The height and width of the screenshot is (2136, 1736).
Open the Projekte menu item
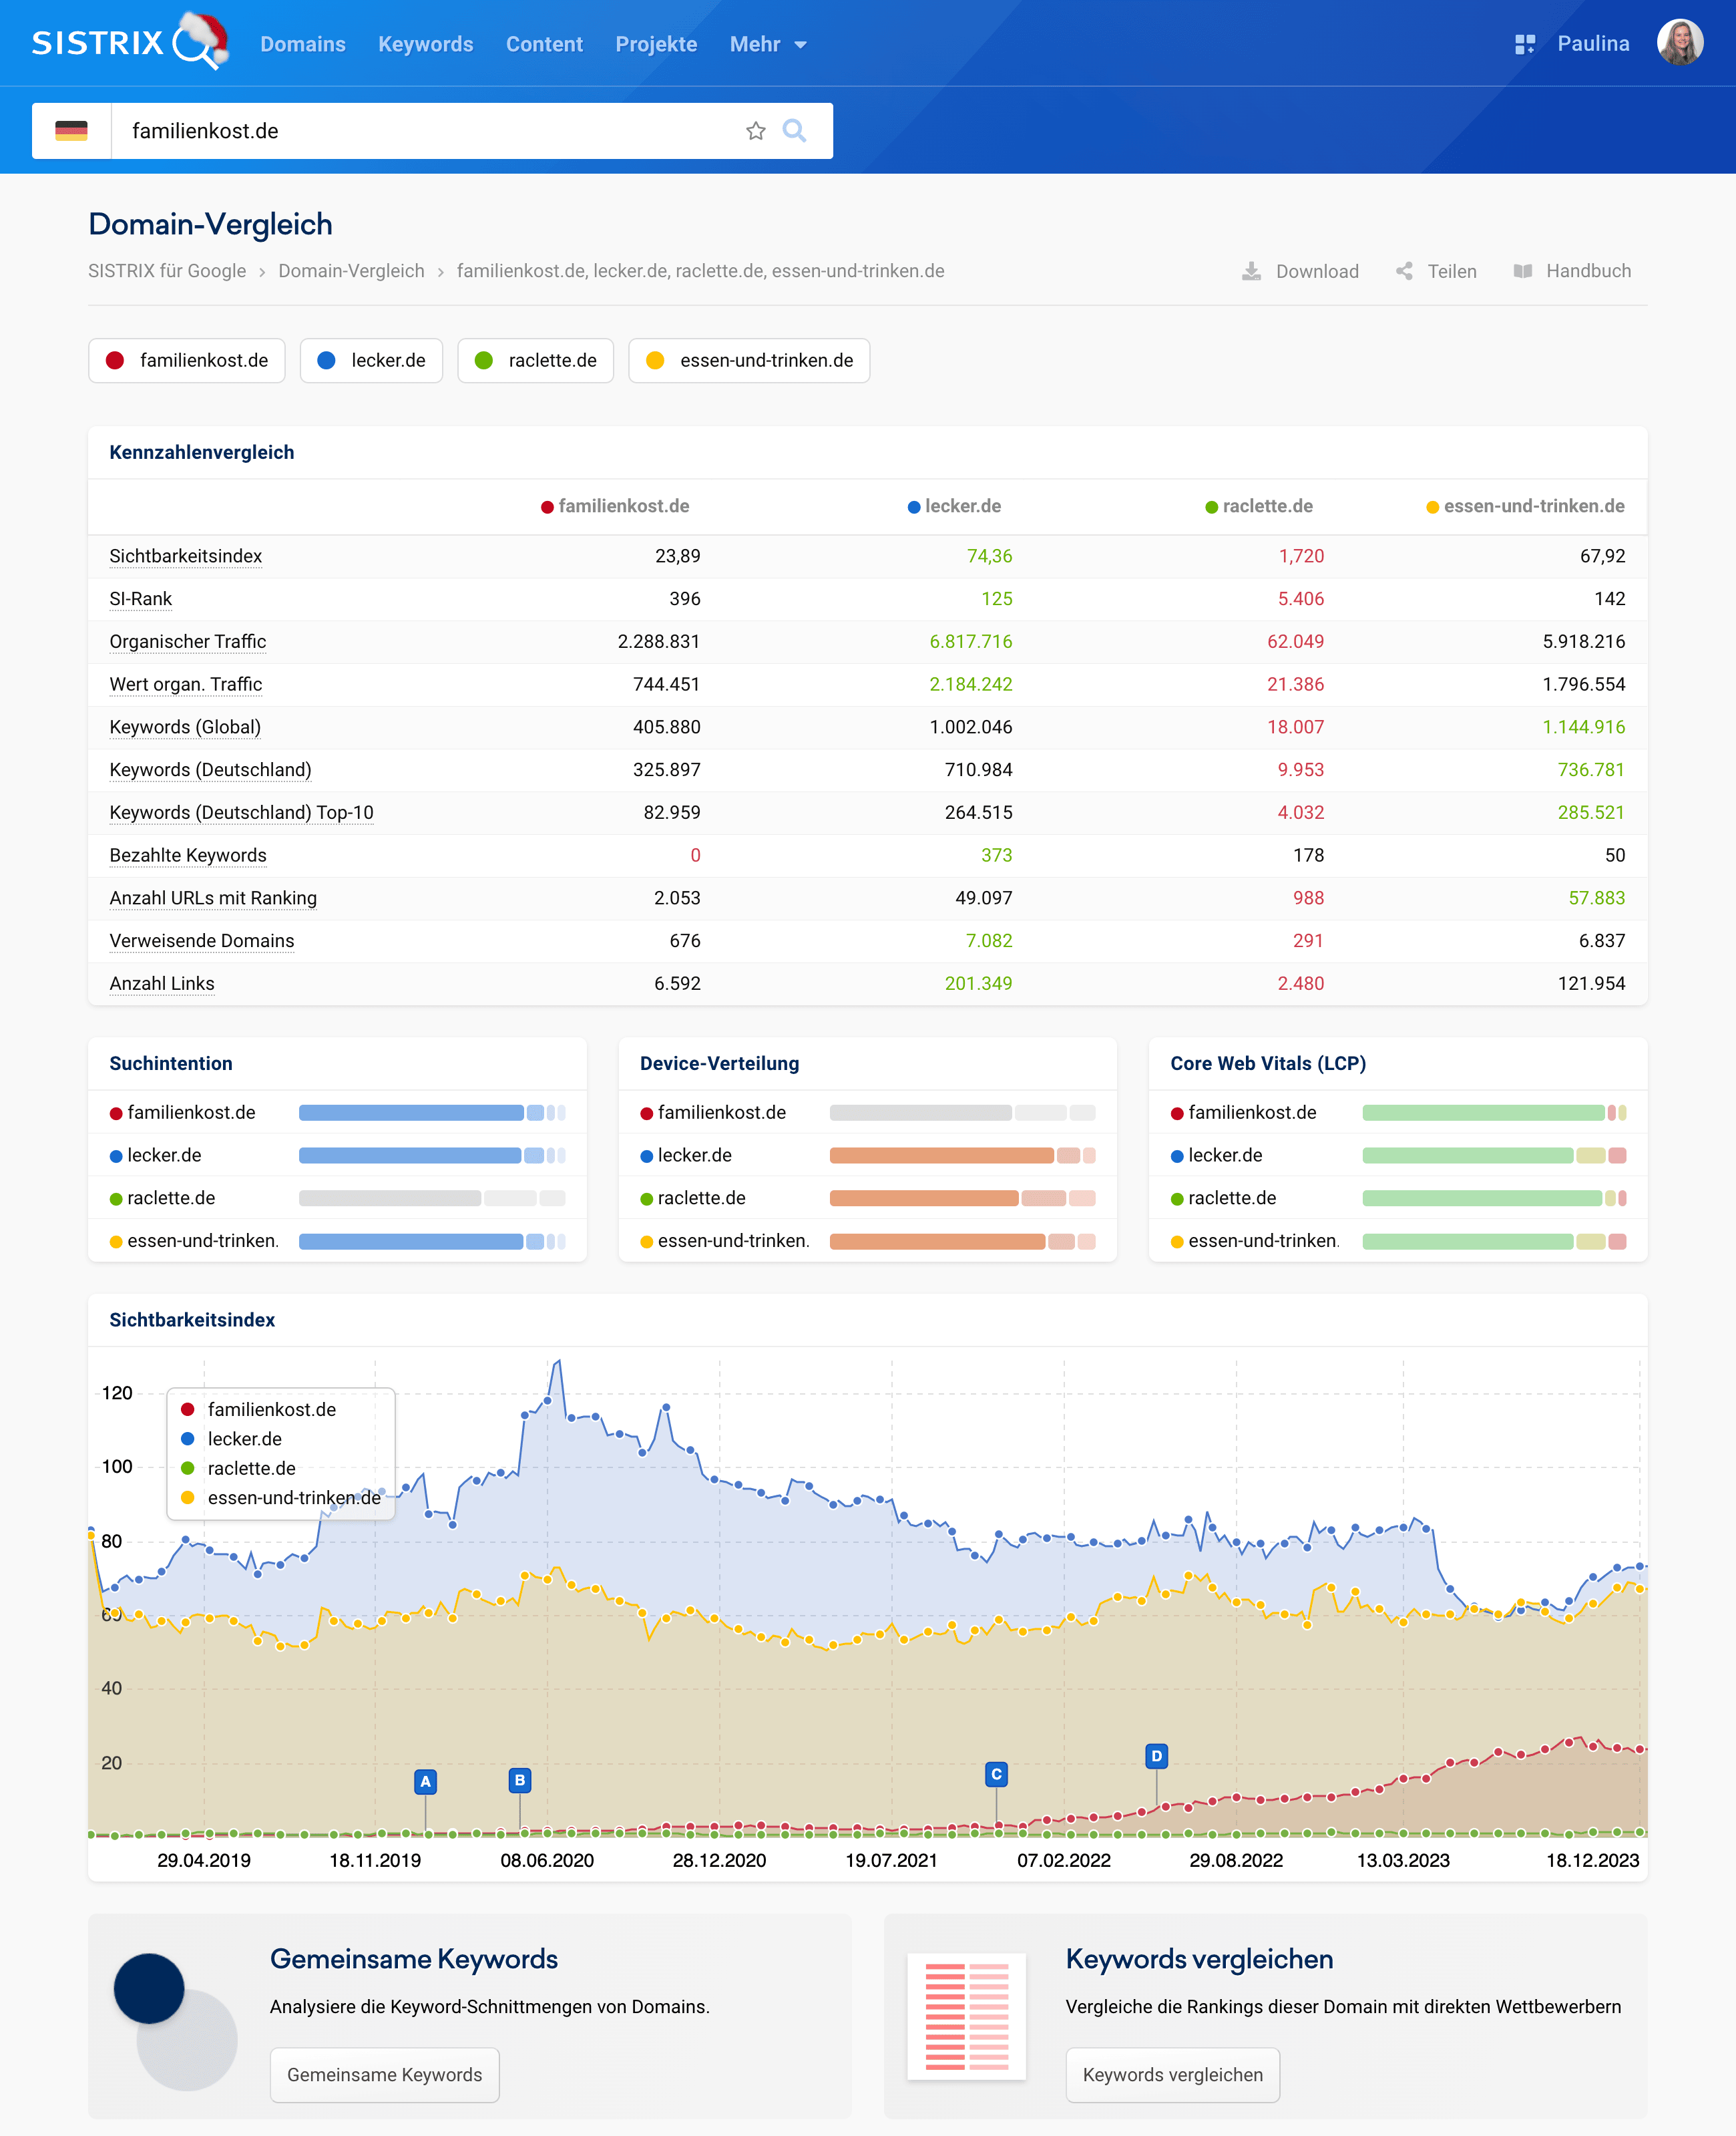click(x=656, y=44)
